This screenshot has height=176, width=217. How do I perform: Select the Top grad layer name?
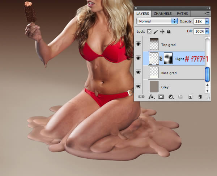pyautogui.click(x=168, y=45)
